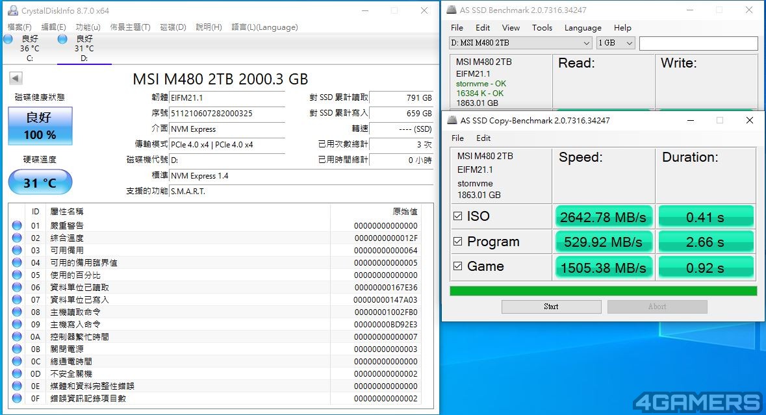Click status orb for attribute 03 row
Viewport: 766px width, 415px height.
(x=17, y=250)
